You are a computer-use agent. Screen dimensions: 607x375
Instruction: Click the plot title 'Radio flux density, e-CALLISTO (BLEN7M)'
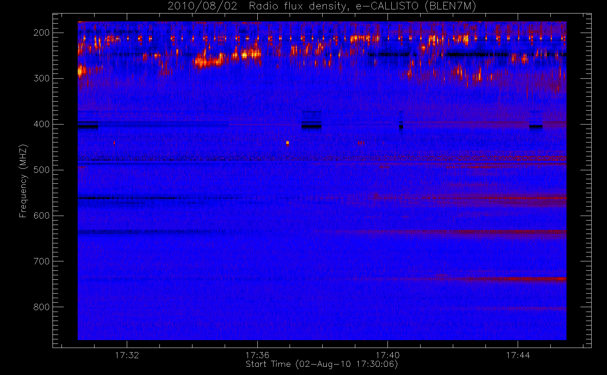click(x=362, y=6)
